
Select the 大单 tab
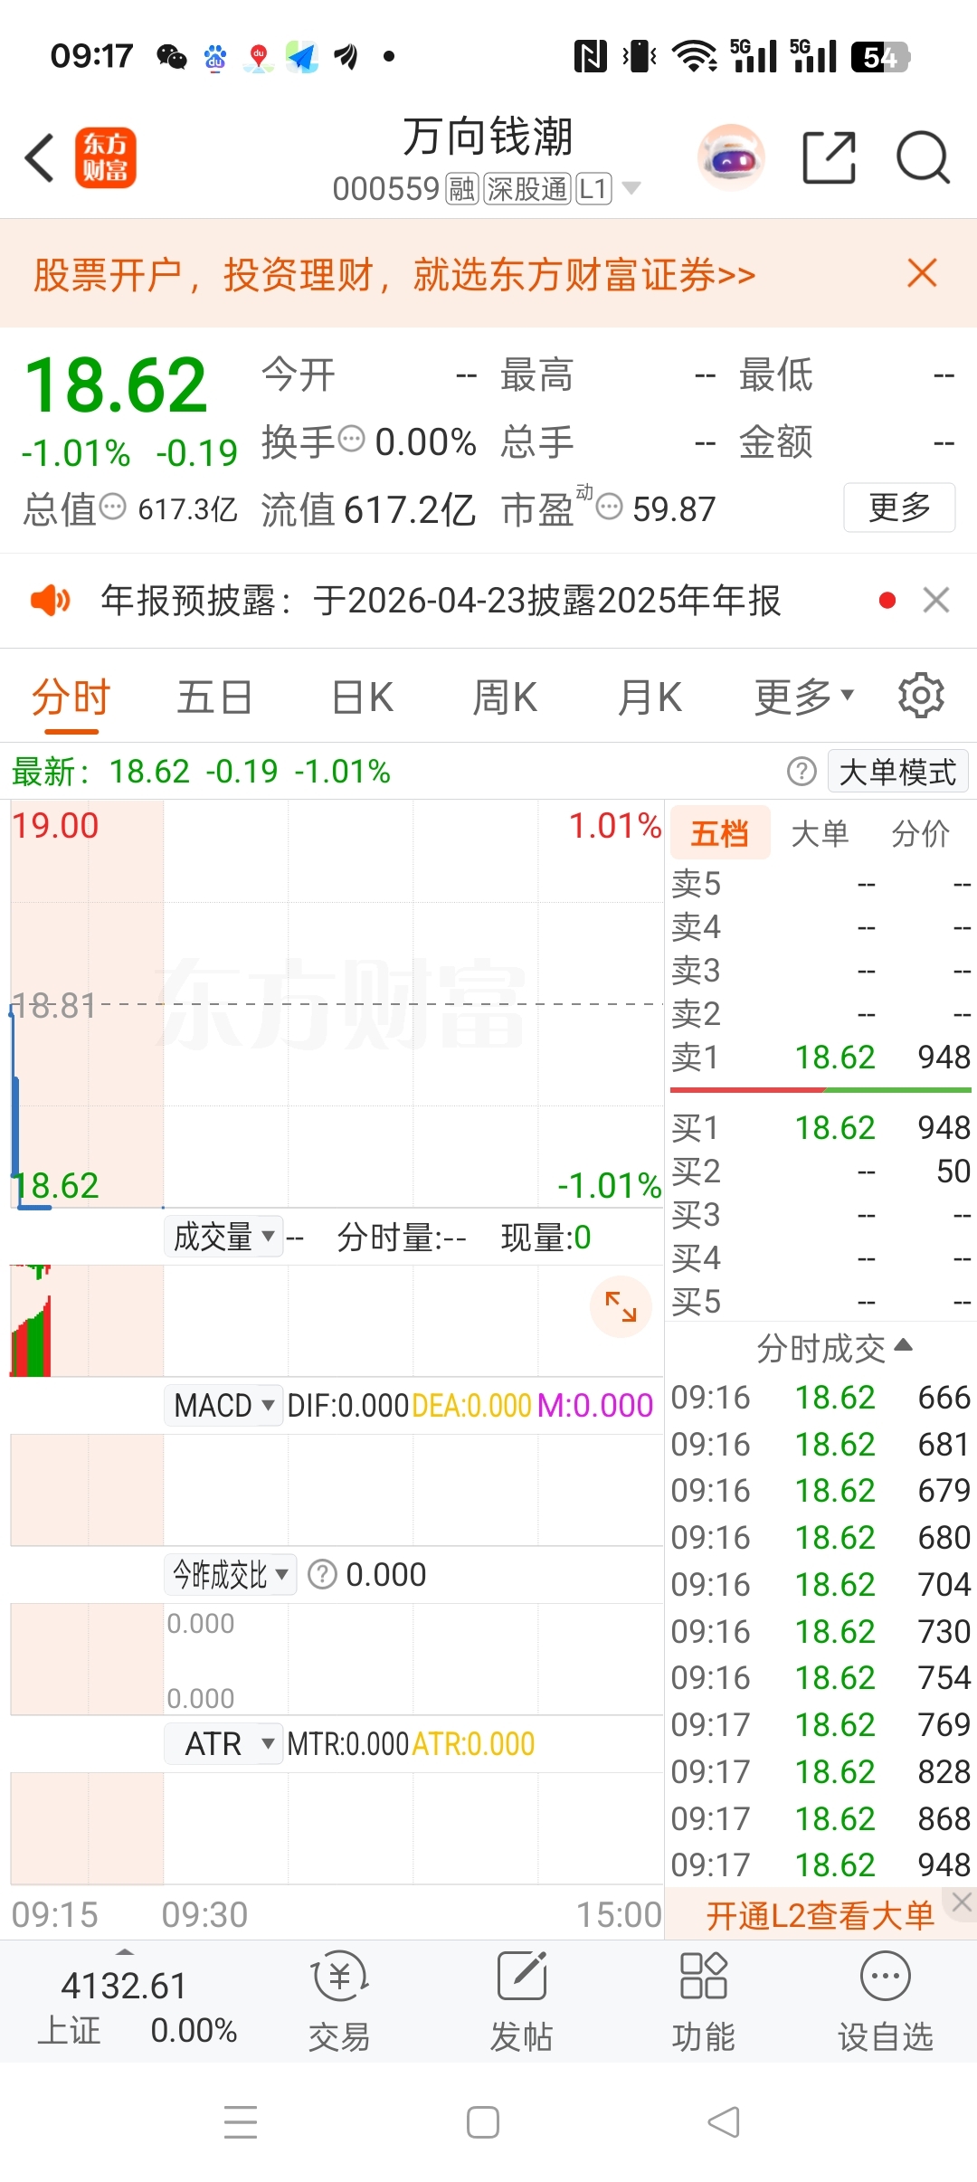(x=820, y=833)
